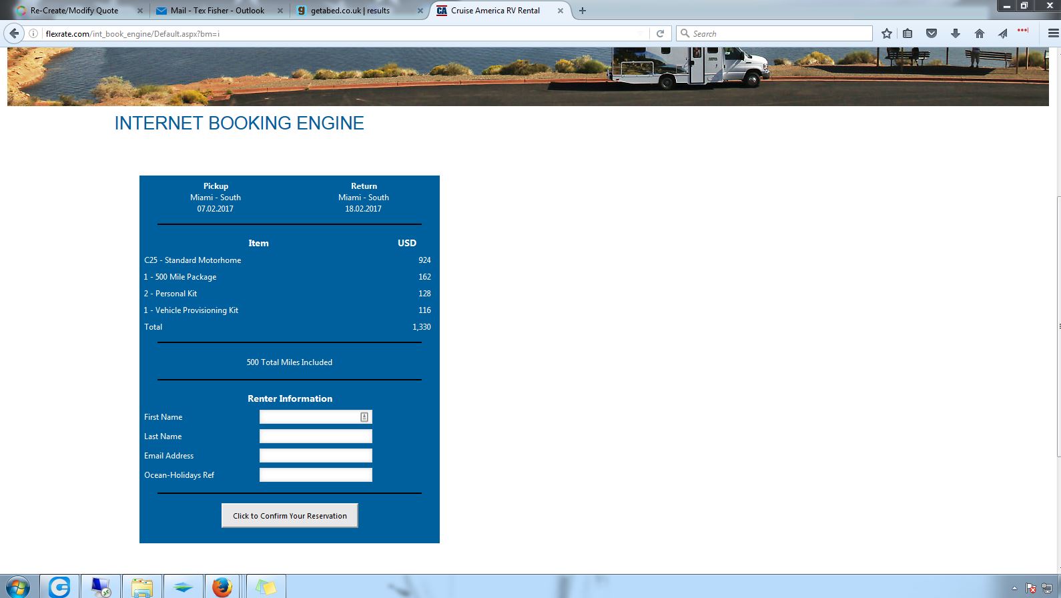
Task: Switch to getabed.co.uk results tab
Action: tap(350, 11)
